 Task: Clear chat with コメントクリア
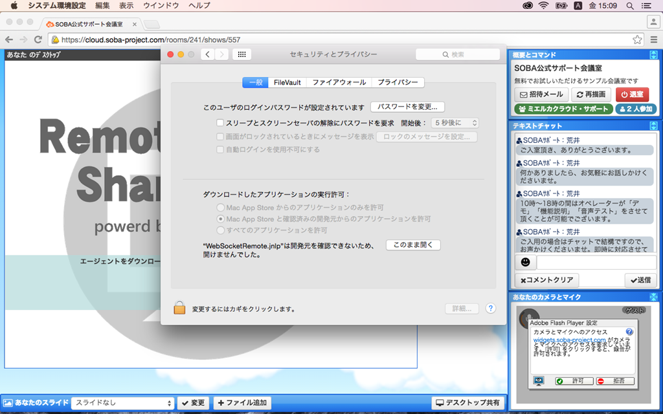click(x=546, y=279)
